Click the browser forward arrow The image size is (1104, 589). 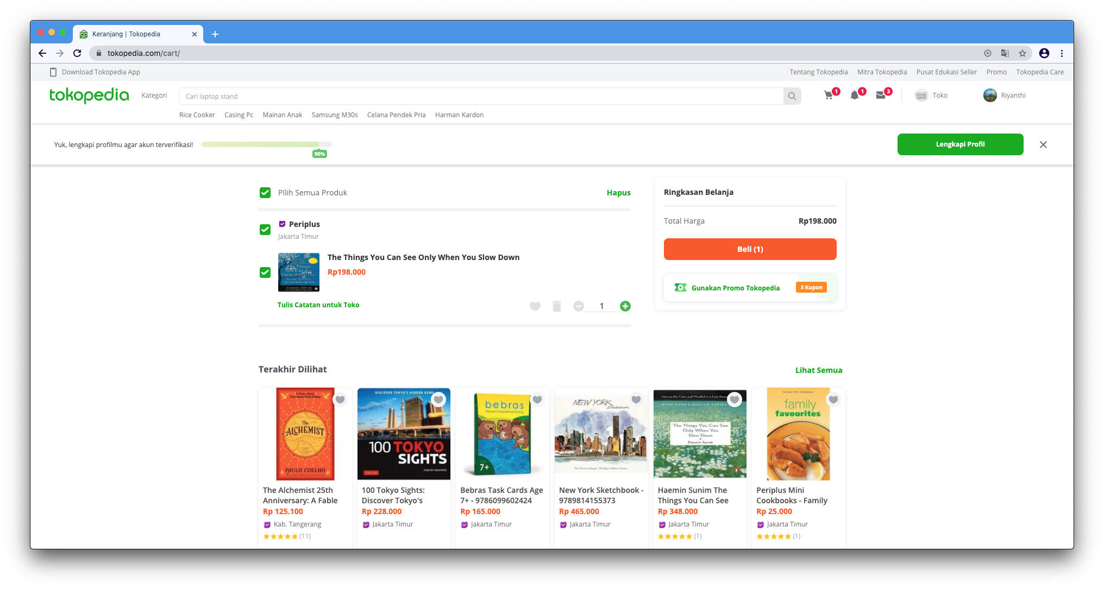coord(60,53)
